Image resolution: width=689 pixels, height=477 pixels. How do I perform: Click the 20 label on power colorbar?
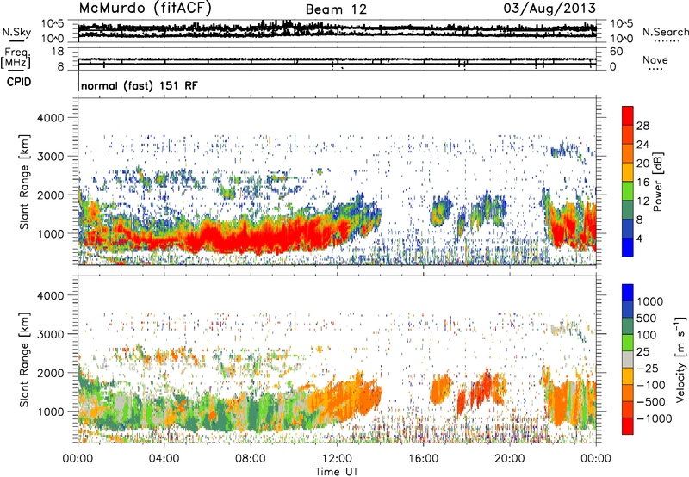[x=642, y=164]
